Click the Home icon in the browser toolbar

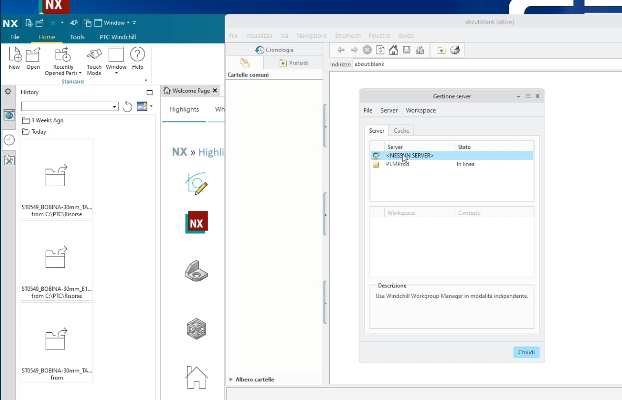[393, 50]
